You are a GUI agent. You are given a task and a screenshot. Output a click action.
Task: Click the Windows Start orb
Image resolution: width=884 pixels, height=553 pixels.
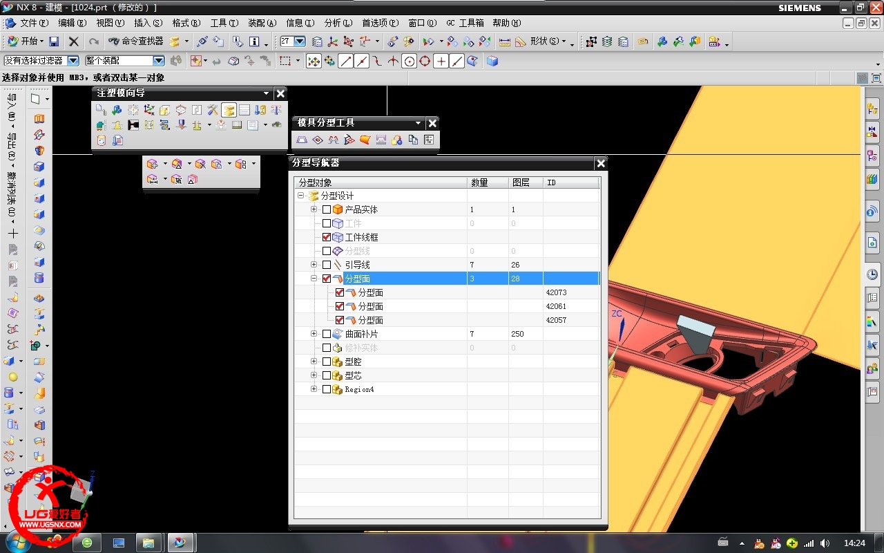17,542
